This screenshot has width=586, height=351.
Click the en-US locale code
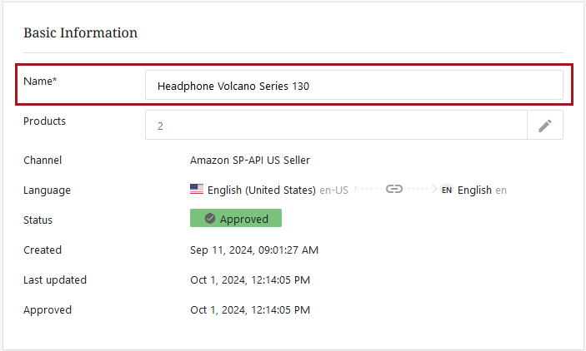pyautogui.click(x=333, y=190)
